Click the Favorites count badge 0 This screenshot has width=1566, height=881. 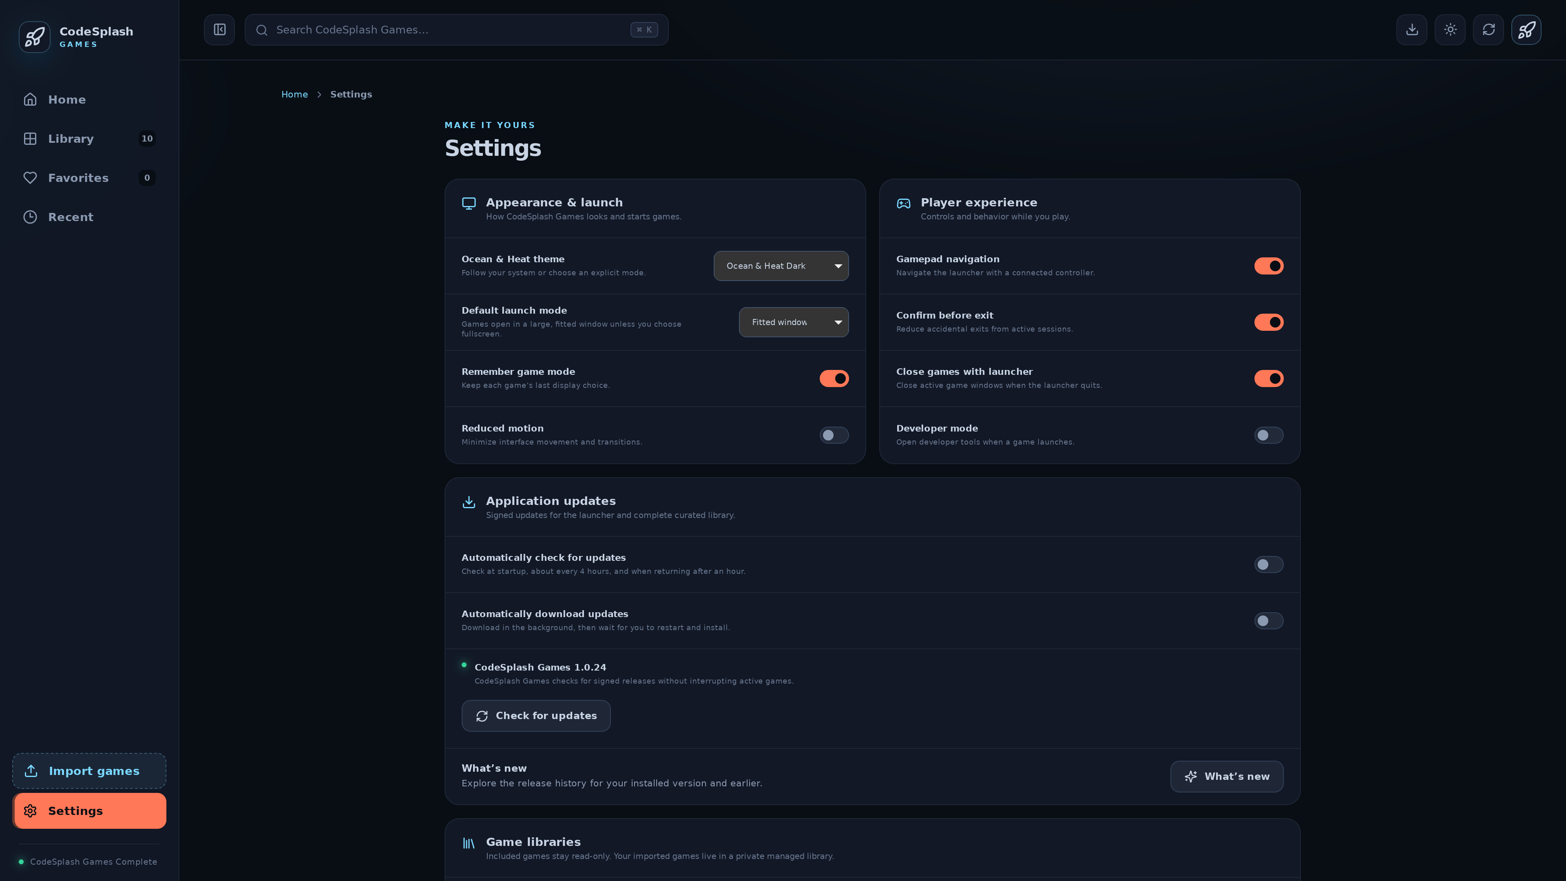147,178
